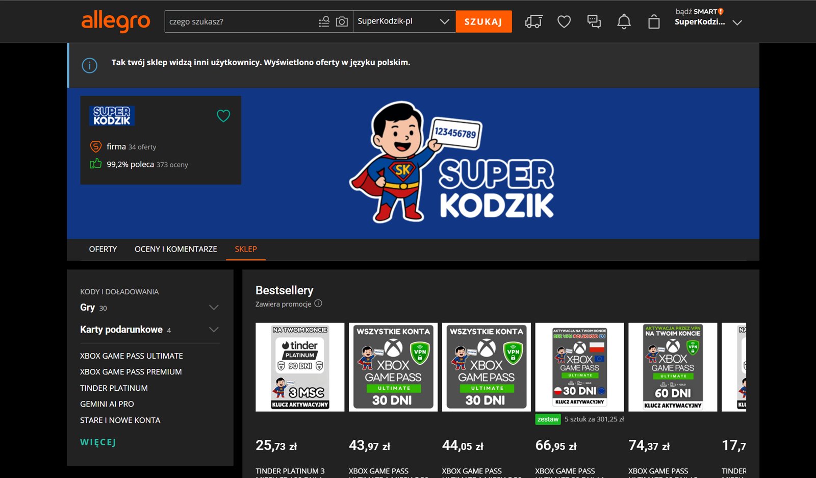The height and width of the screenshot is (478, 816).
Task: Click the Bestsellery heading
Action: click(285, 290)
